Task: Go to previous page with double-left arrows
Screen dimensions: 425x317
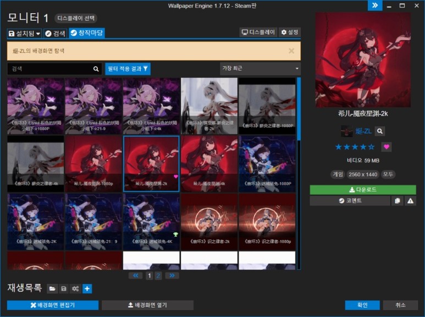Action: tap(135, 276)
